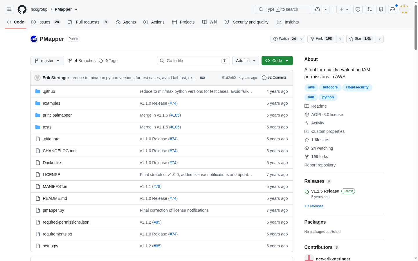Screen dimensions: 418x261
Task: Click the botocore topic tag
Action: (x=330, y=87)
